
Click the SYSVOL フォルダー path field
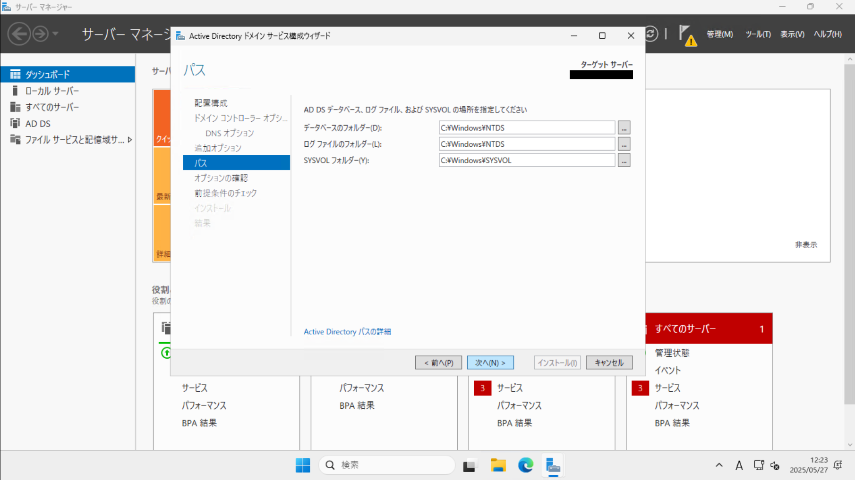527,160
